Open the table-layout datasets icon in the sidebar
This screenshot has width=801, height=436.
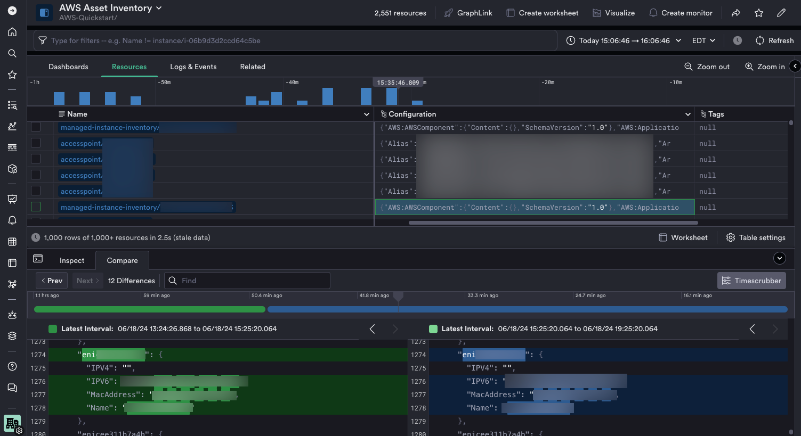point(12,263)
